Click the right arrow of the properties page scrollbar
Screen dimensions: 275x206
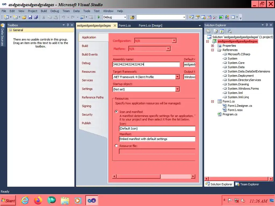(x=193, y=176)
